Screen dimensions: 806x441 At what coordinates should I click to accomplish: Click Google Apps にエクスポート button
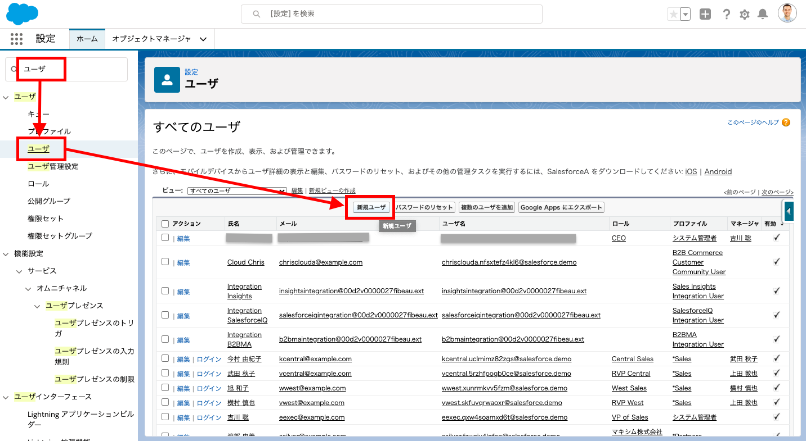(x=561, y=207)
